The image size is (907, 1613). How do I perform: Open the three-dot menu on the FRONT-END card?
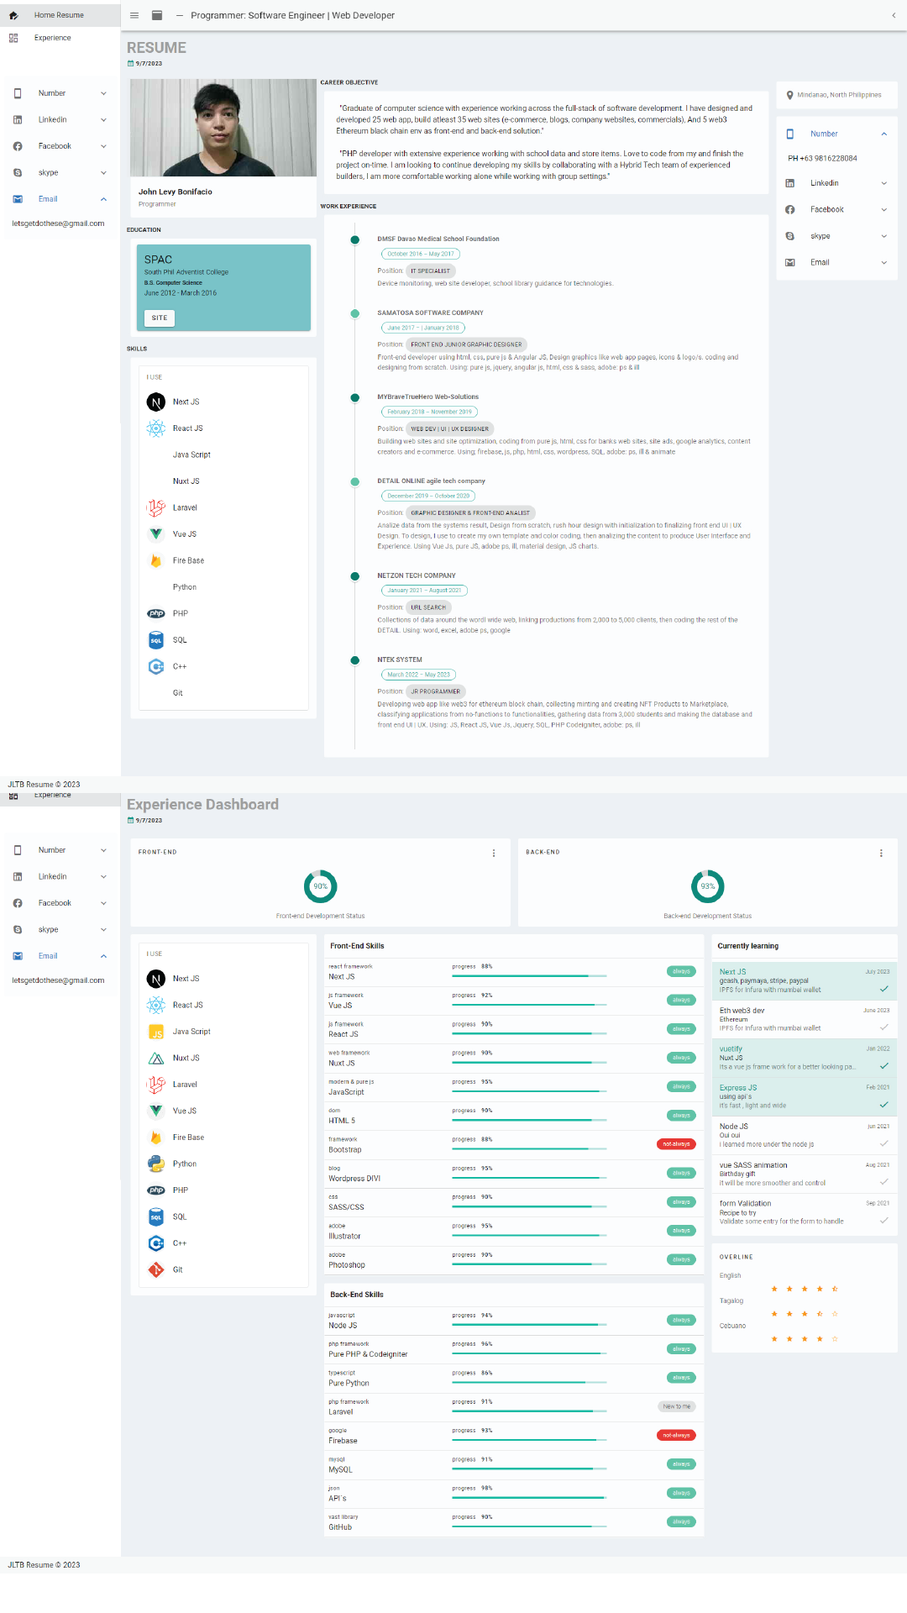494,853
